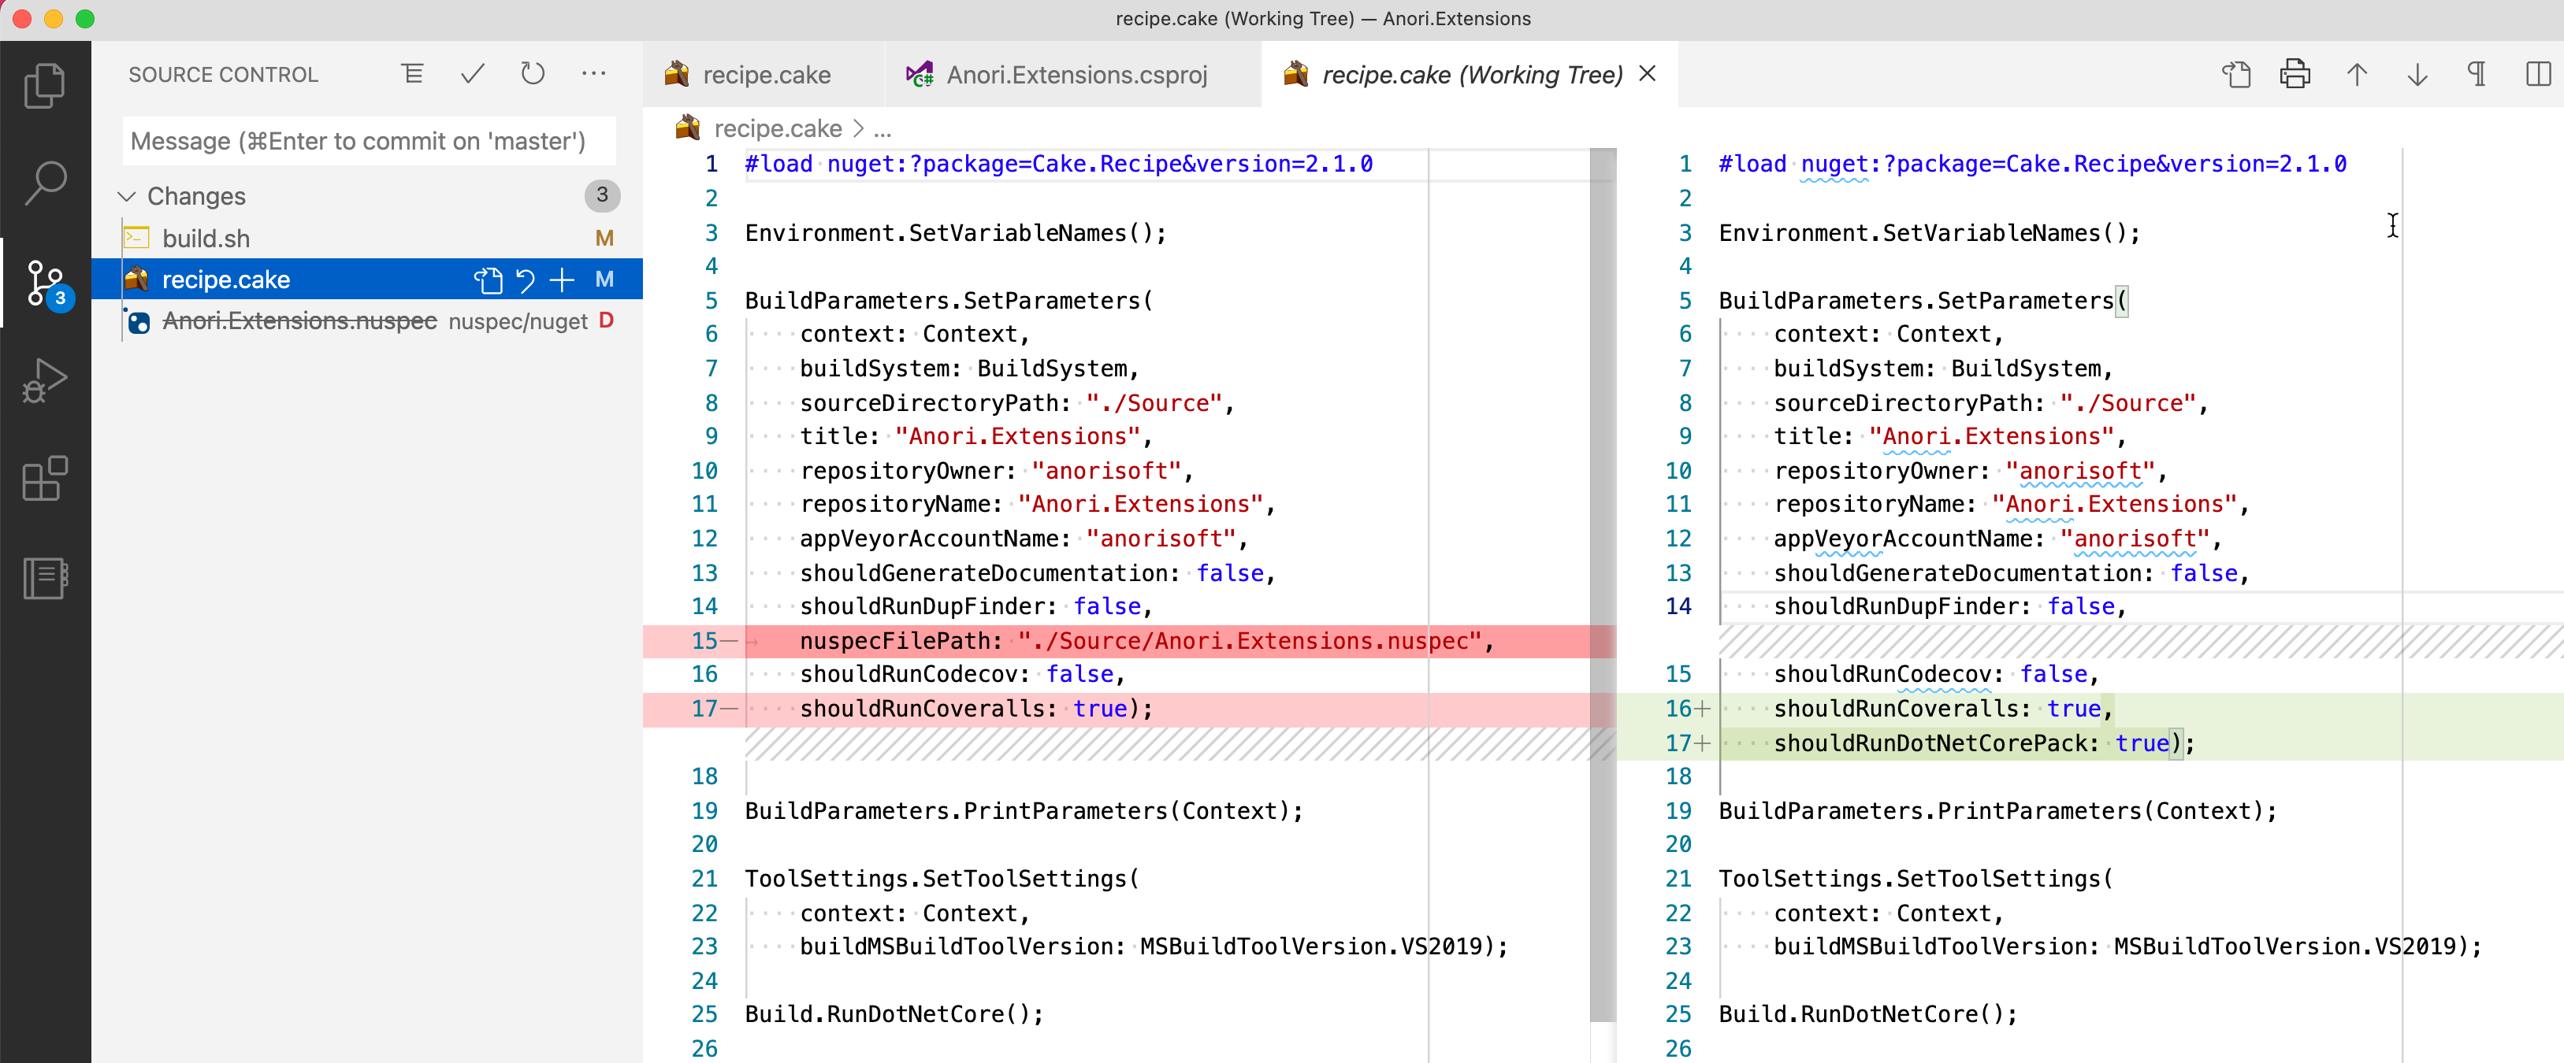Discard changes for recipe.cake
Screen dimensions: 2564x1063
(x=526, y=280)
